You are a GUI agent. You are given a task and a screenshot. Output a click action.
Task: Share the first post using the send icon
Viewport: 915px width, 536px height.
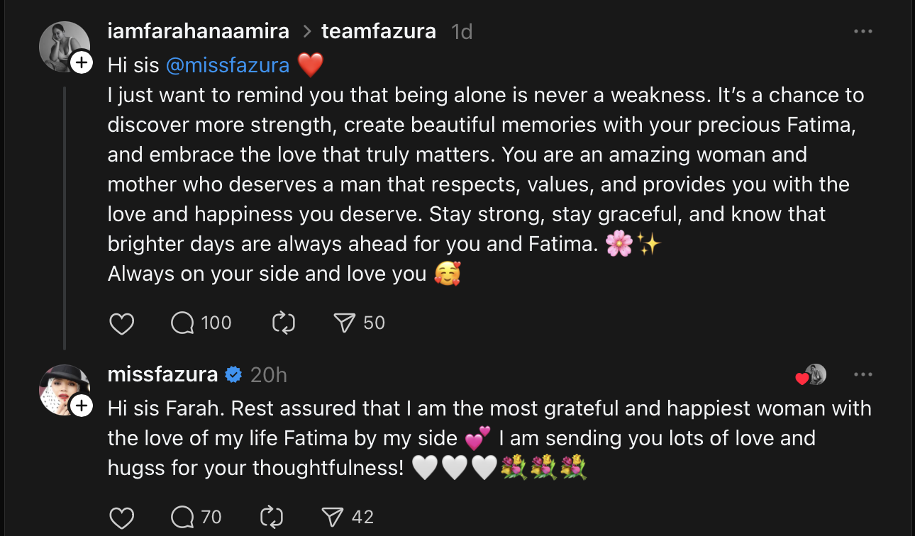[x=347, y=323]
